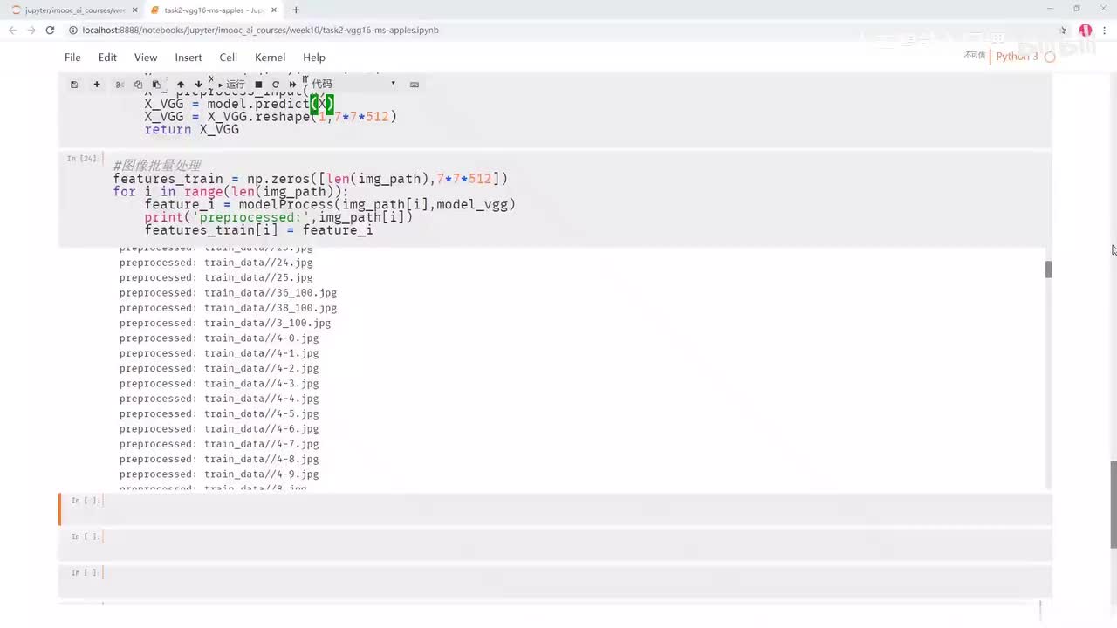Click output line 'train_data//4-7.jpg'
Viewport: 1117px width, 628px height.
219,444
